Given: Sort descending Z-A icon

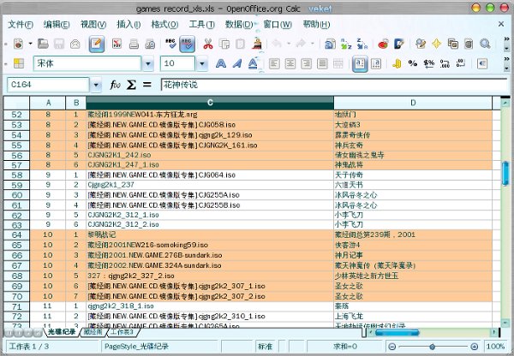Looking at the screenshot, I should [362, 44].
